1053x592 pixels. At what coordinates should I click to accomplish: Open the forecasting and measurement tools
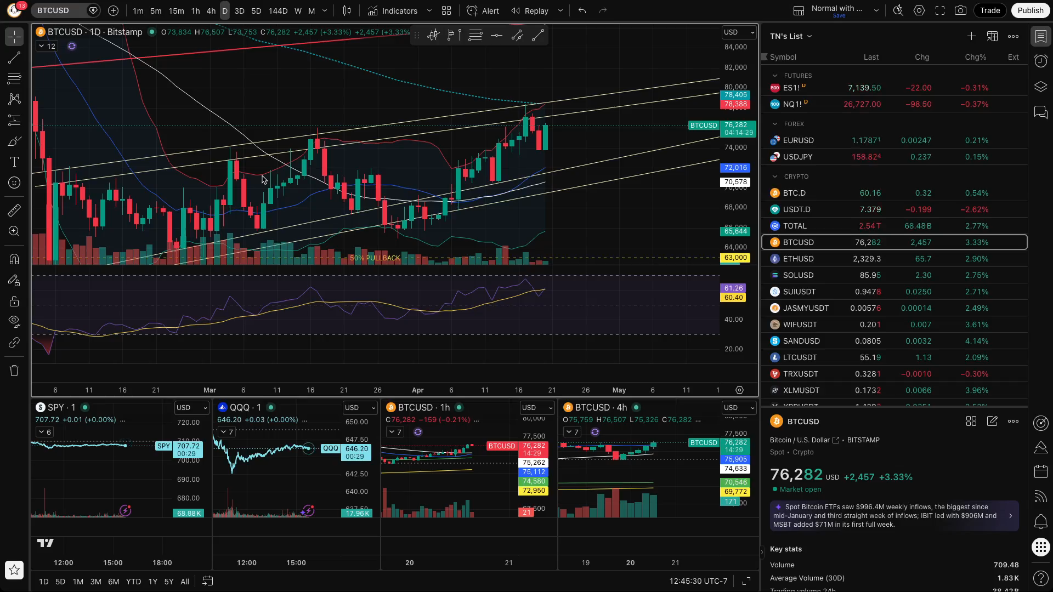14,120
